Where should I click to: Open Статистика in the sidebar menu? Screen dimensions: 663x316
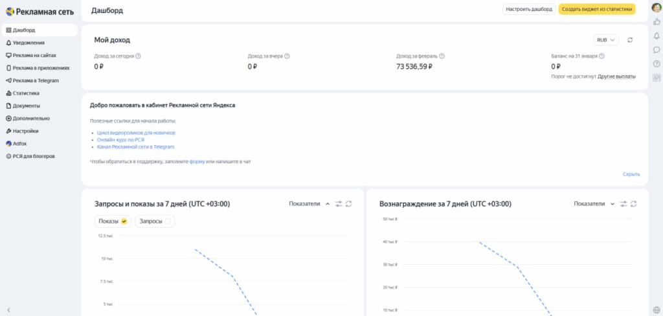point(26,93)
